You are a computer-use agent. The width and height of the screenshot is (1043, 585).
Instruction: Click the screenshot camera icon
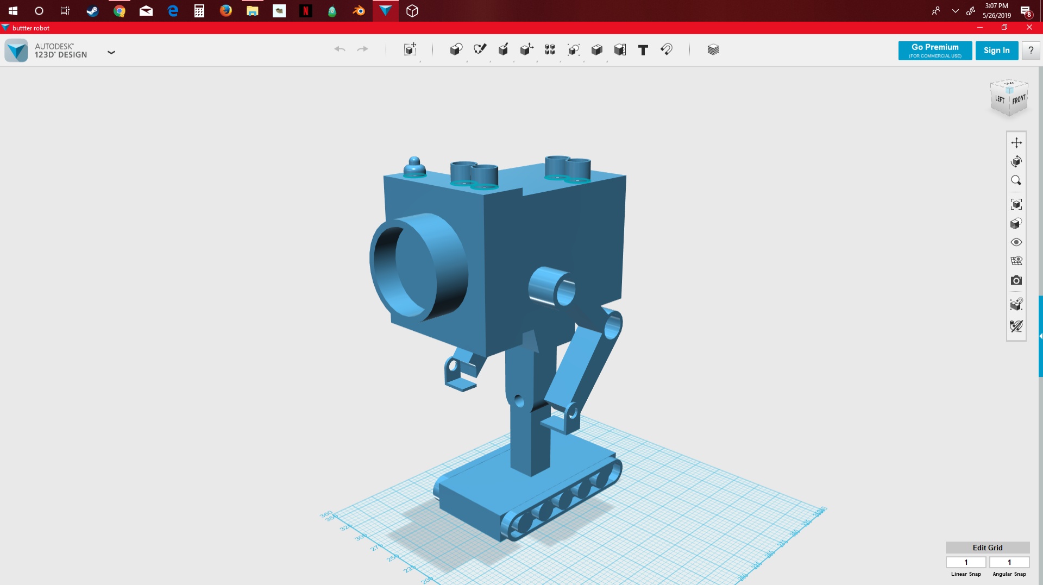[1016, 280]
